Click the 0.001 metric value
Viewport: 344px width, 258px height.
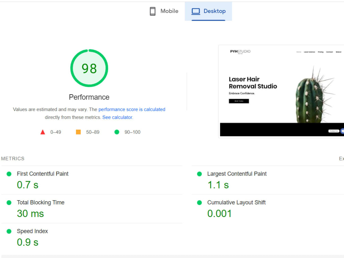click(x=219, y=214)
